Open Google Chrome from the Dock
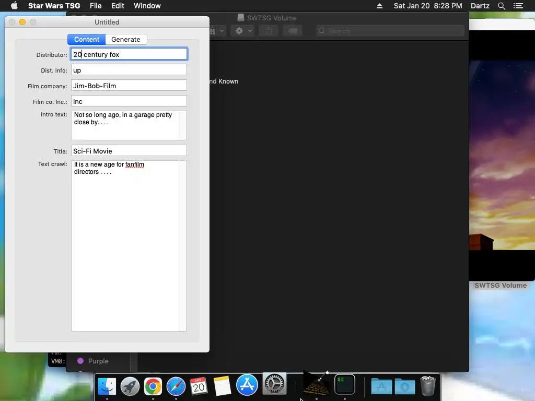This screenshot has width=535, height=401. click(x=153, y=386)
